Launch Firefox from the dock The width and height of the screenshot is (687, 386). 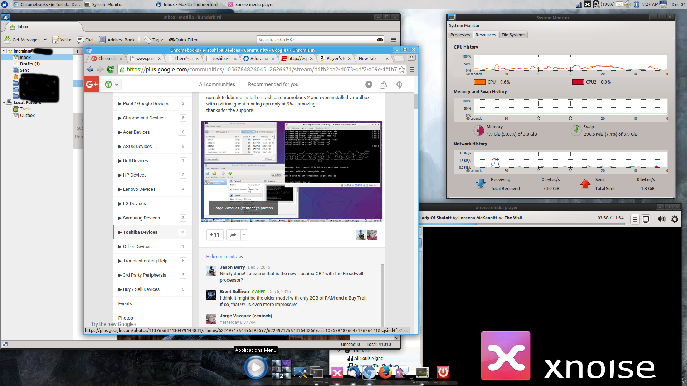pyautogui.click(x=385, y=372)
